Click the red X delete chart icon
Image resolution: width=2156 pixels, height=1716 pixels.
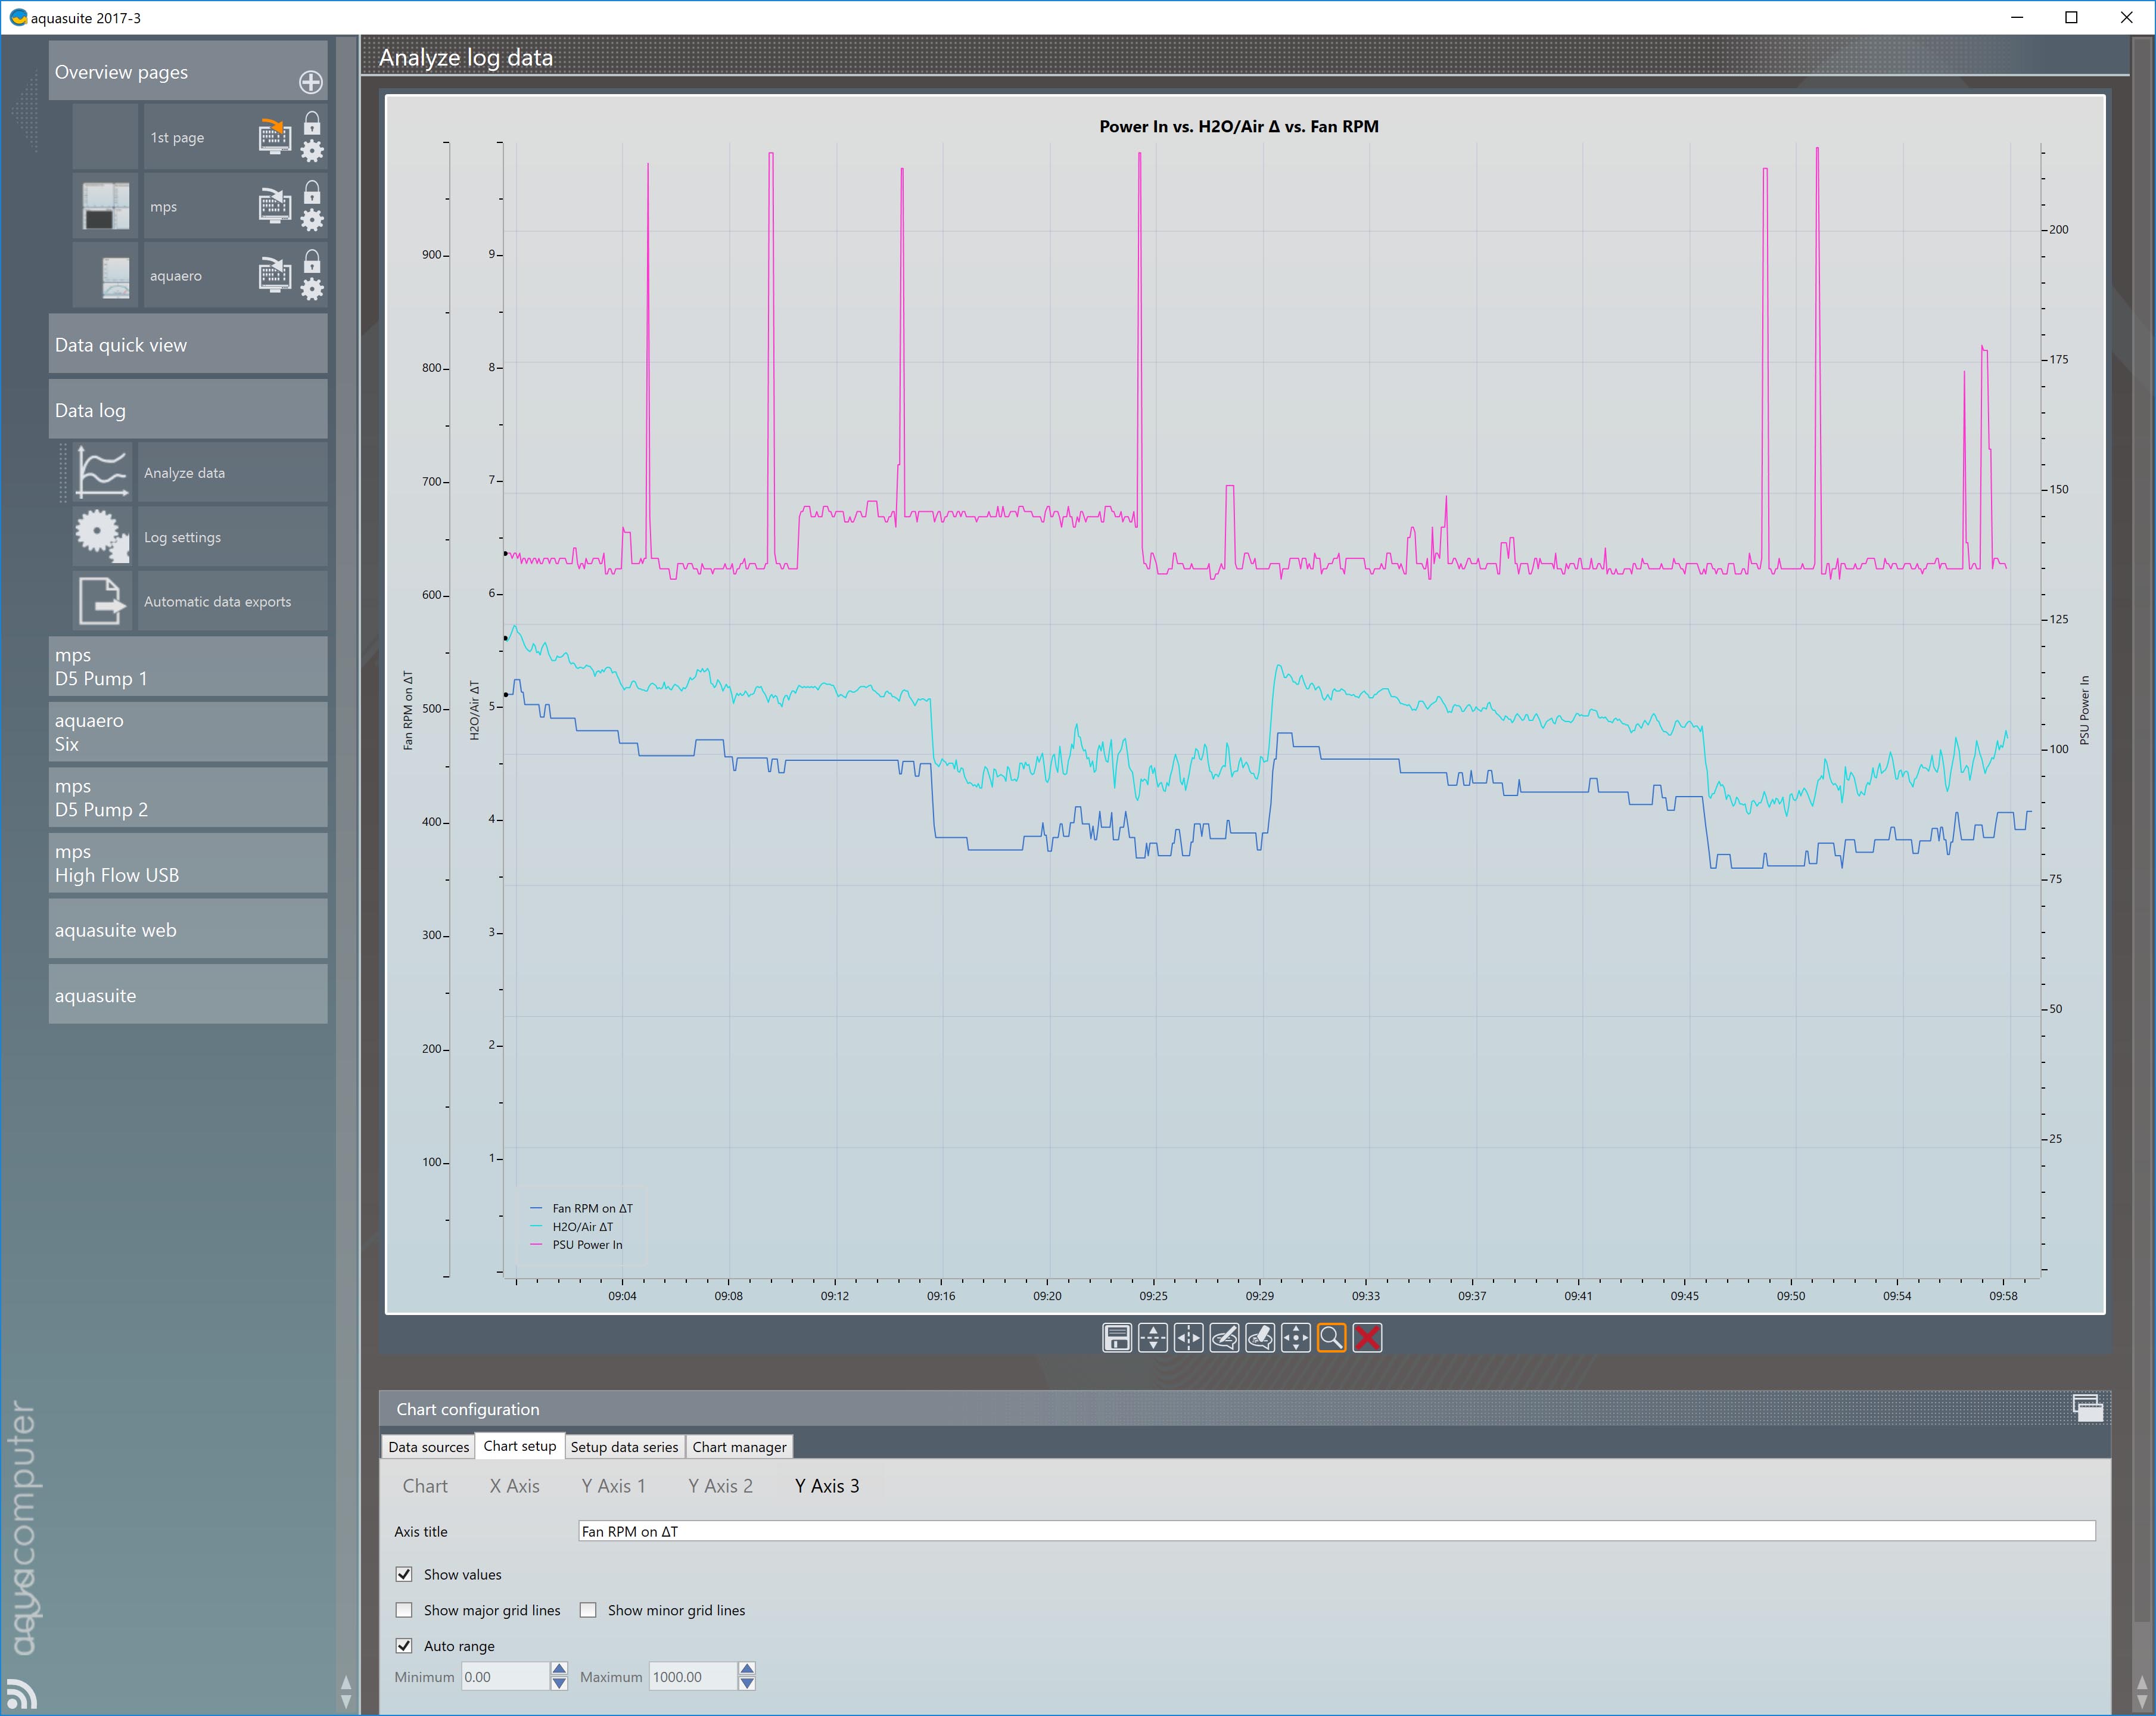[1367, 1337]
